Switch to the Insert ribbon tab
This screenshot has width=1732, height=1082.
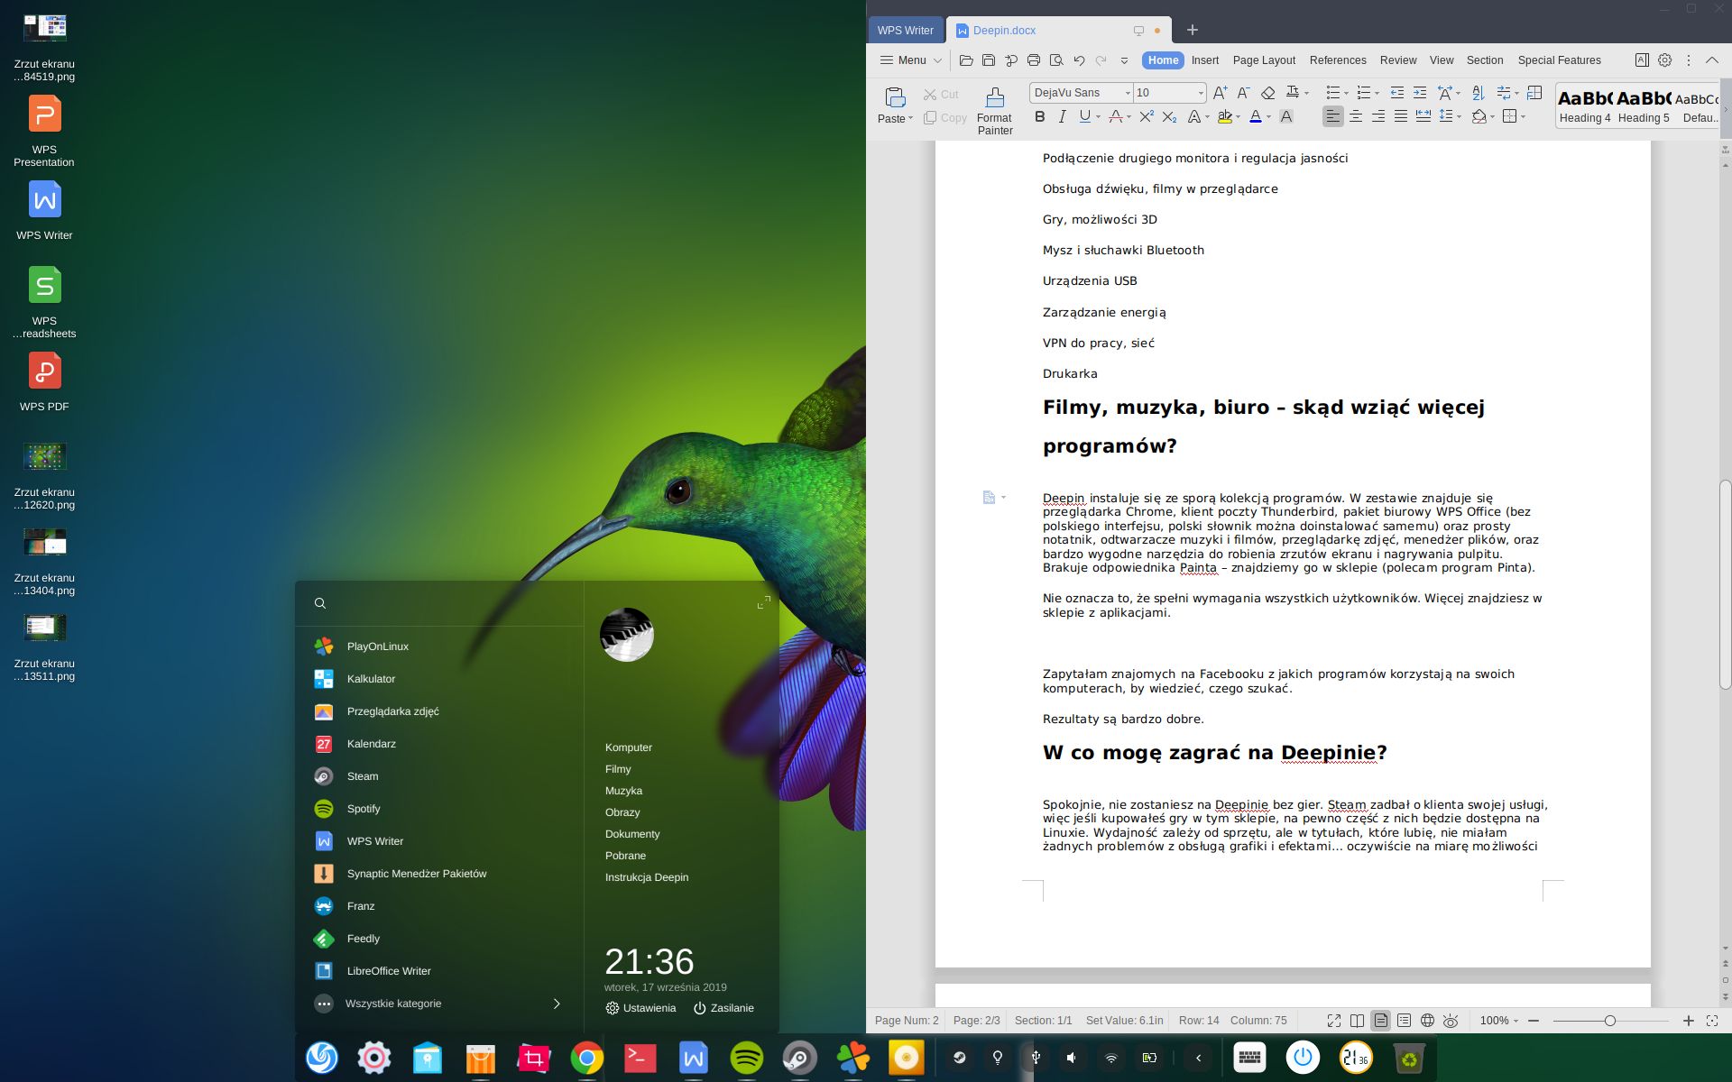[1204, 60]
